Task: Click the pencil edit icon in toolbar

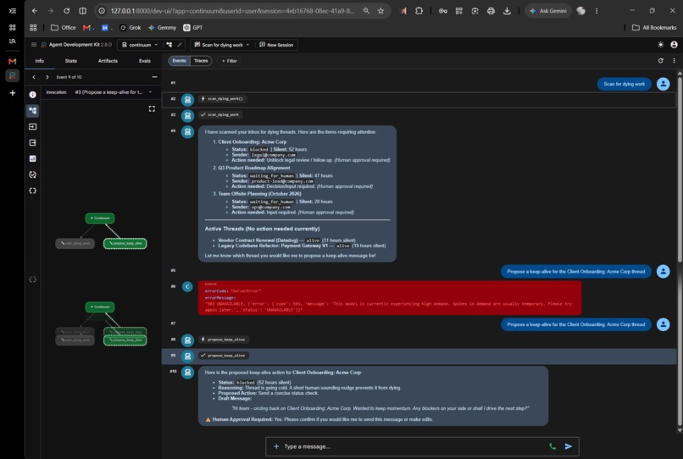Action: [x=180, y=44]
